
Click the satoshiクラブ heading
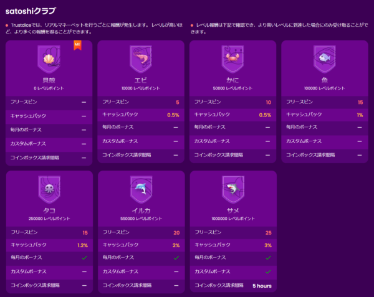coord(31,11)
